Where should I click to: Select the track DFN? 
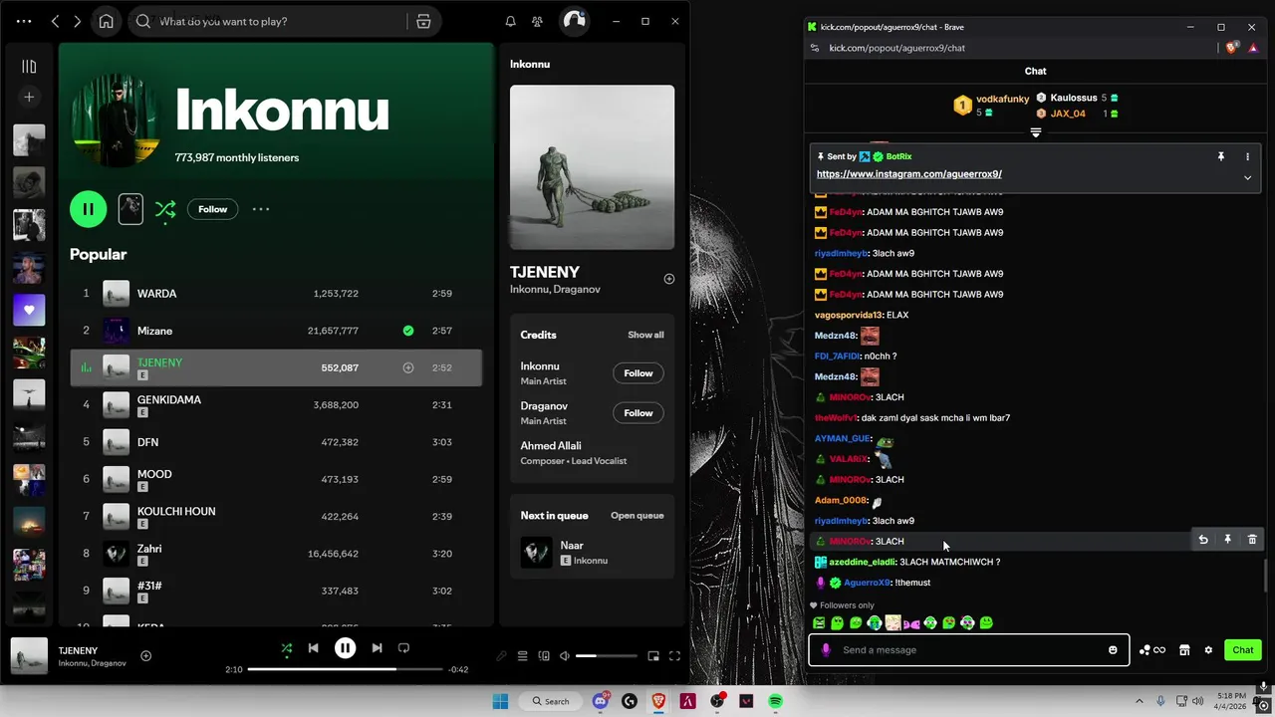[276, 442]
